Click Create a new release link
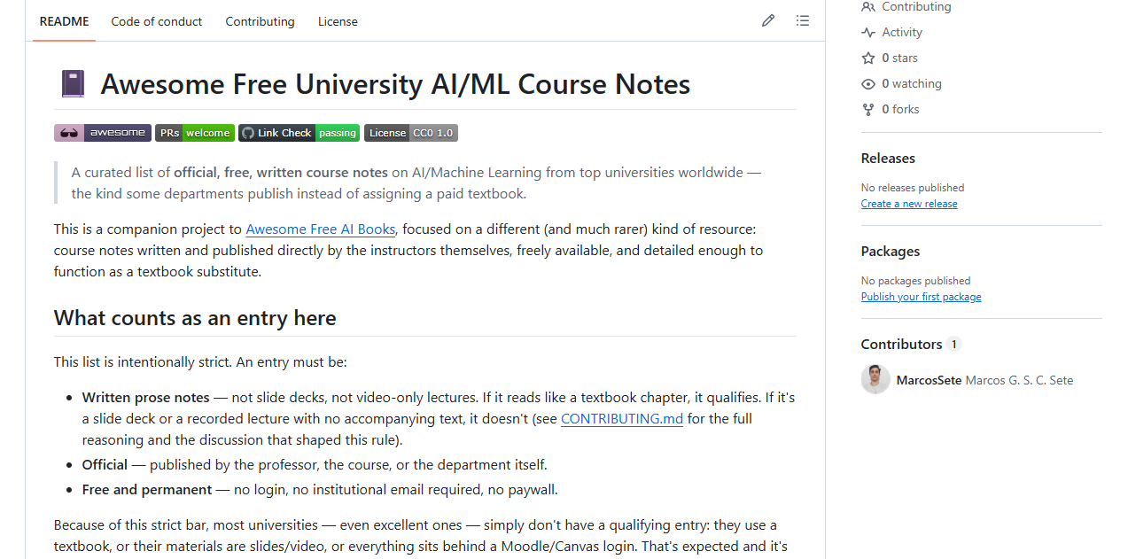This screenshot has width=1128, height=559. [909, 204]
